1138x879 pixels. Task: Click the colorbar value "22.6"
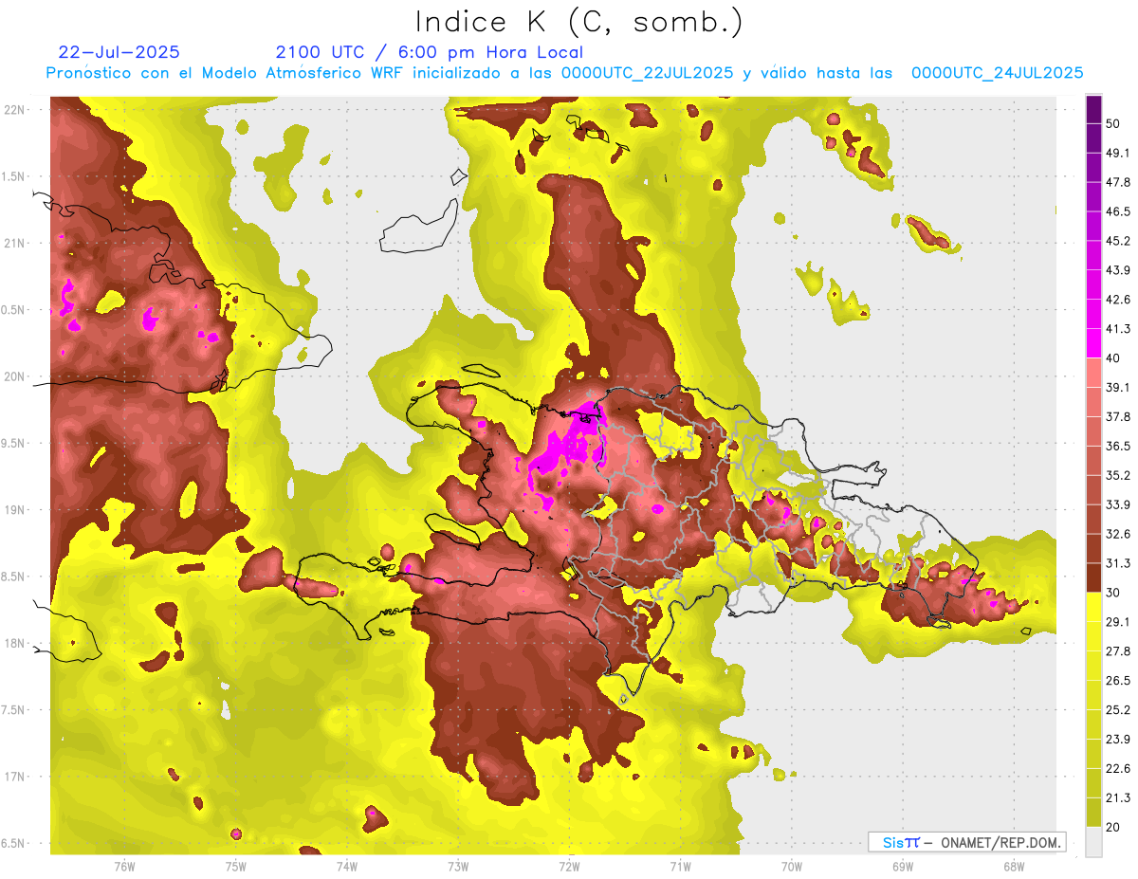point(1118,769)
